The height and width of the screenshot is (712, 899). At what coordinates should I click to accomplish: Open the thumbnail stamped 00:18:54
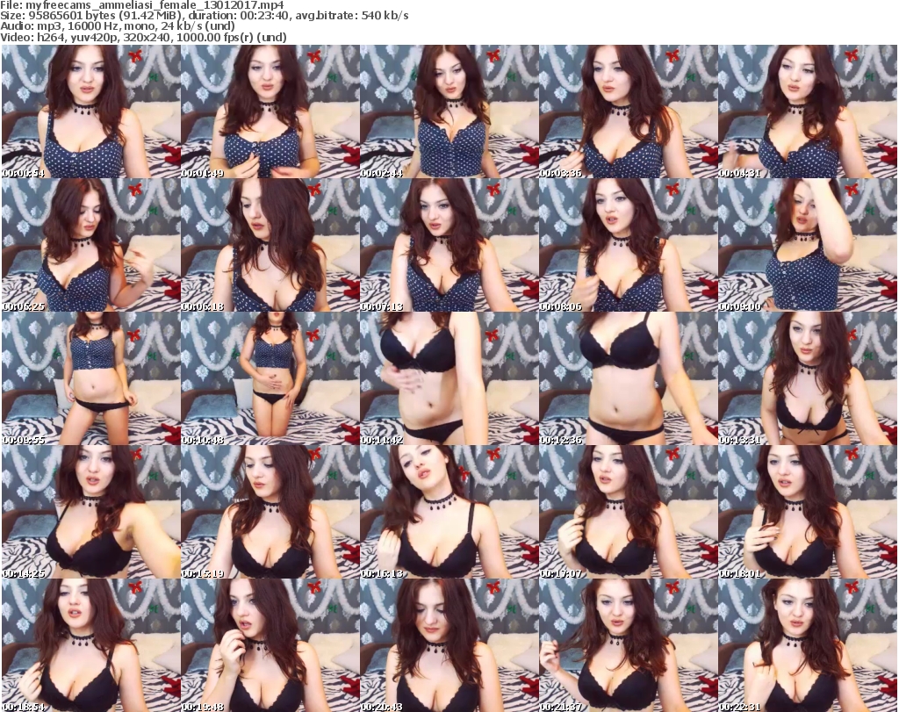click(x=91, y=645)
